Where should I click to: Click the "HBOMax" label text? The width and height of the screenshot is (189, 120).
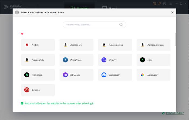click(x=75, y=75)
